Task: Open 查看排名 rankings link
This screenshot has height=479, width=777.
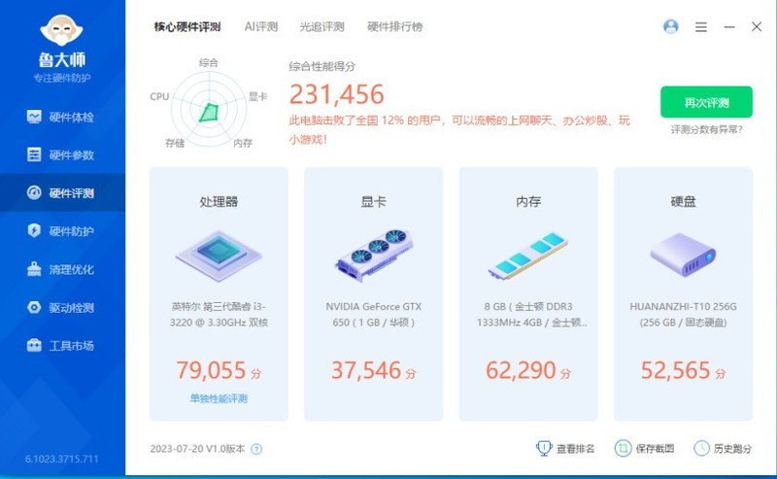Action: [x=575, y=449]
